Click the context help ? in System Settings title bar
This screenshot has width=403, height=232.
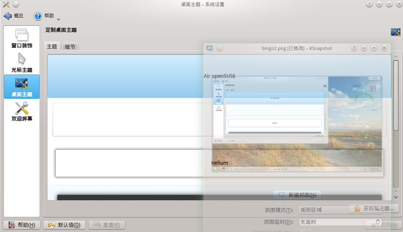(369, 4)
